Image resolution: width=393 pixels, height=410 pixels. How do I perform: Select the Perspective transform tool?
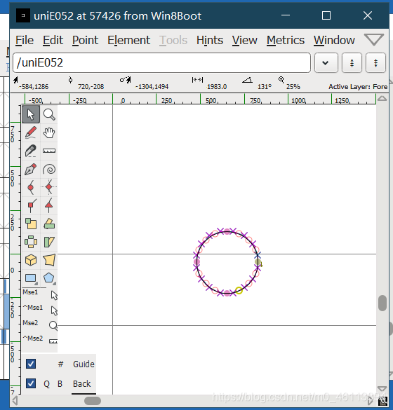49,260
